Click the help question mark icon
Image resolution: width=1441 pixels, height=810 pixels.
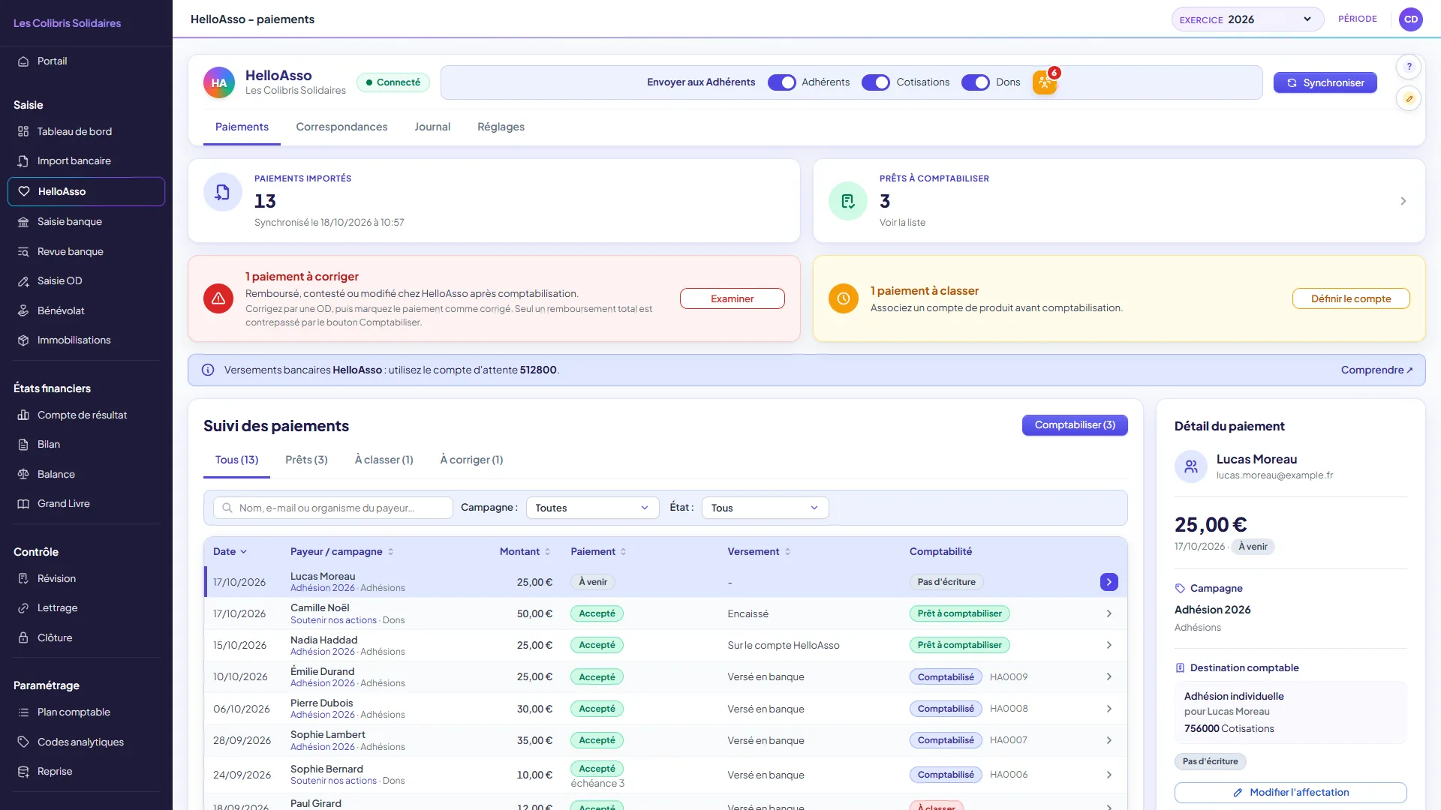click(x=1409, y=67)
